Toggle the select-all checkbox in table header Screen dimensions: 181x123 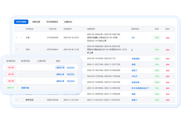pos(21,29)
